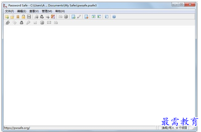Click the Password Safe app icon in title bar

pyautogui.click(x=5, y=6)
